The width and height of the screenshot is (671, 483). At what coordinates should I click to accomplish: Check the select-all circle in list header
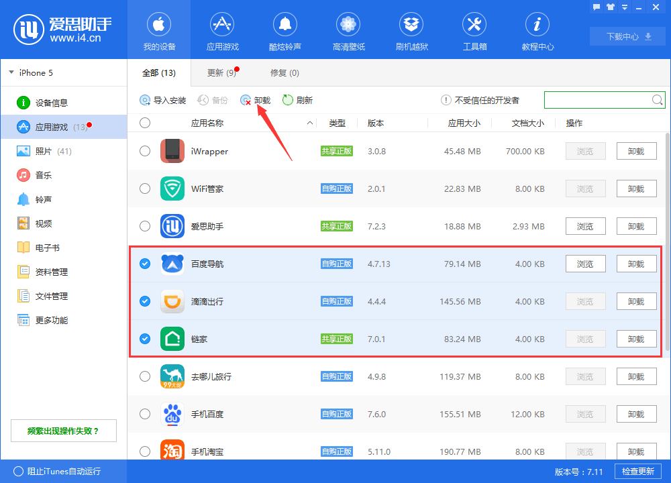[x=145, y=123]
